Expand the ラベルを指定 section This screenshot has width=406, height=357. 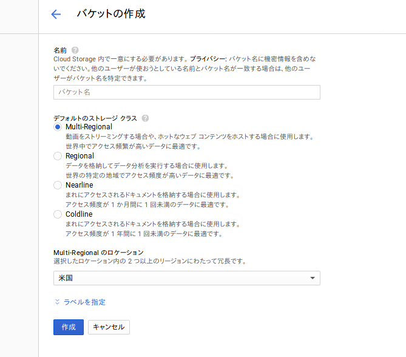click(80, 302)
